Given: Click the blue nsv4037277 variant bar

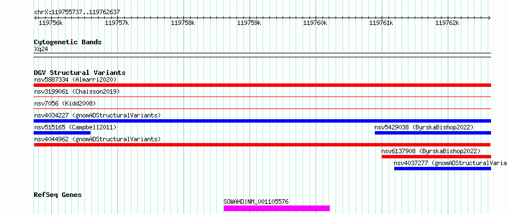Looking at the screenshot, I should (x=442, y=169).
